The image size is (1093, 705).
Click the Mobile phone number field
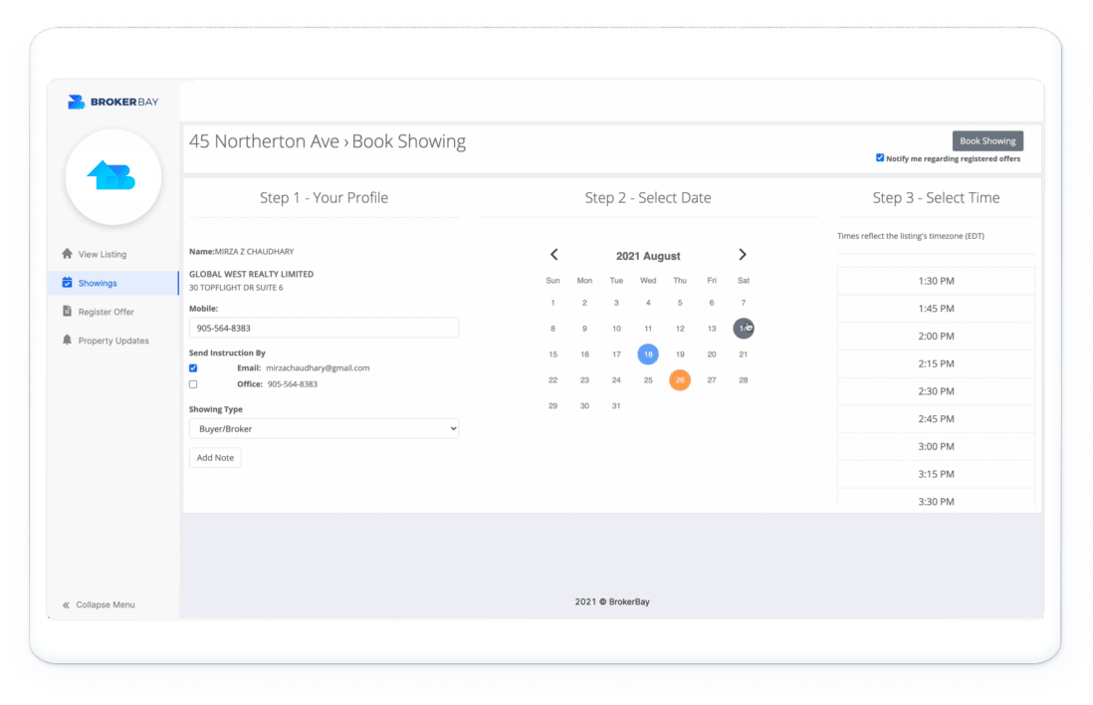coord(324,328)
